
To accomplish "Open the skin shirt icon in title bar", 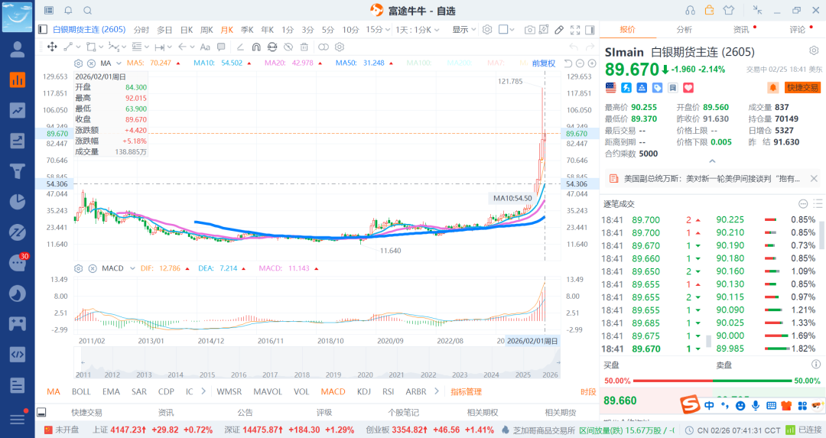I will [729, 10].
